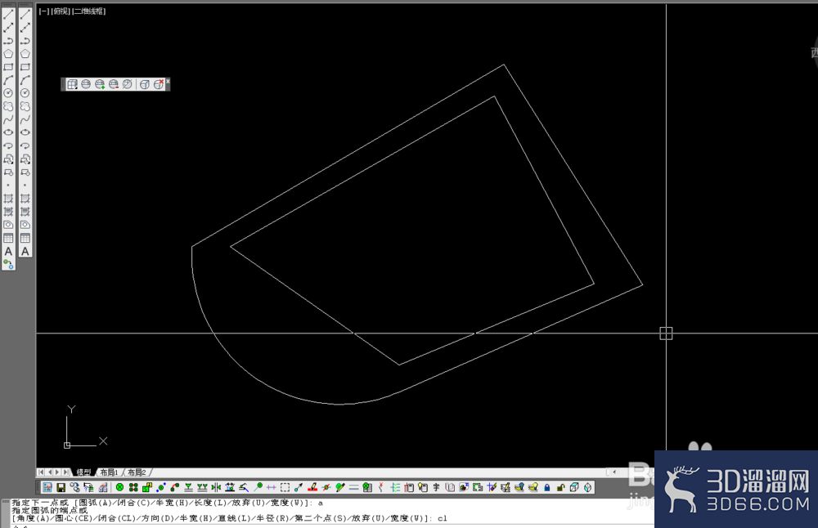This screenshot has height=528, width=818.
Task: Select the Polyline tool in the left Draw toolbar
Action: (x=8, y=41)
